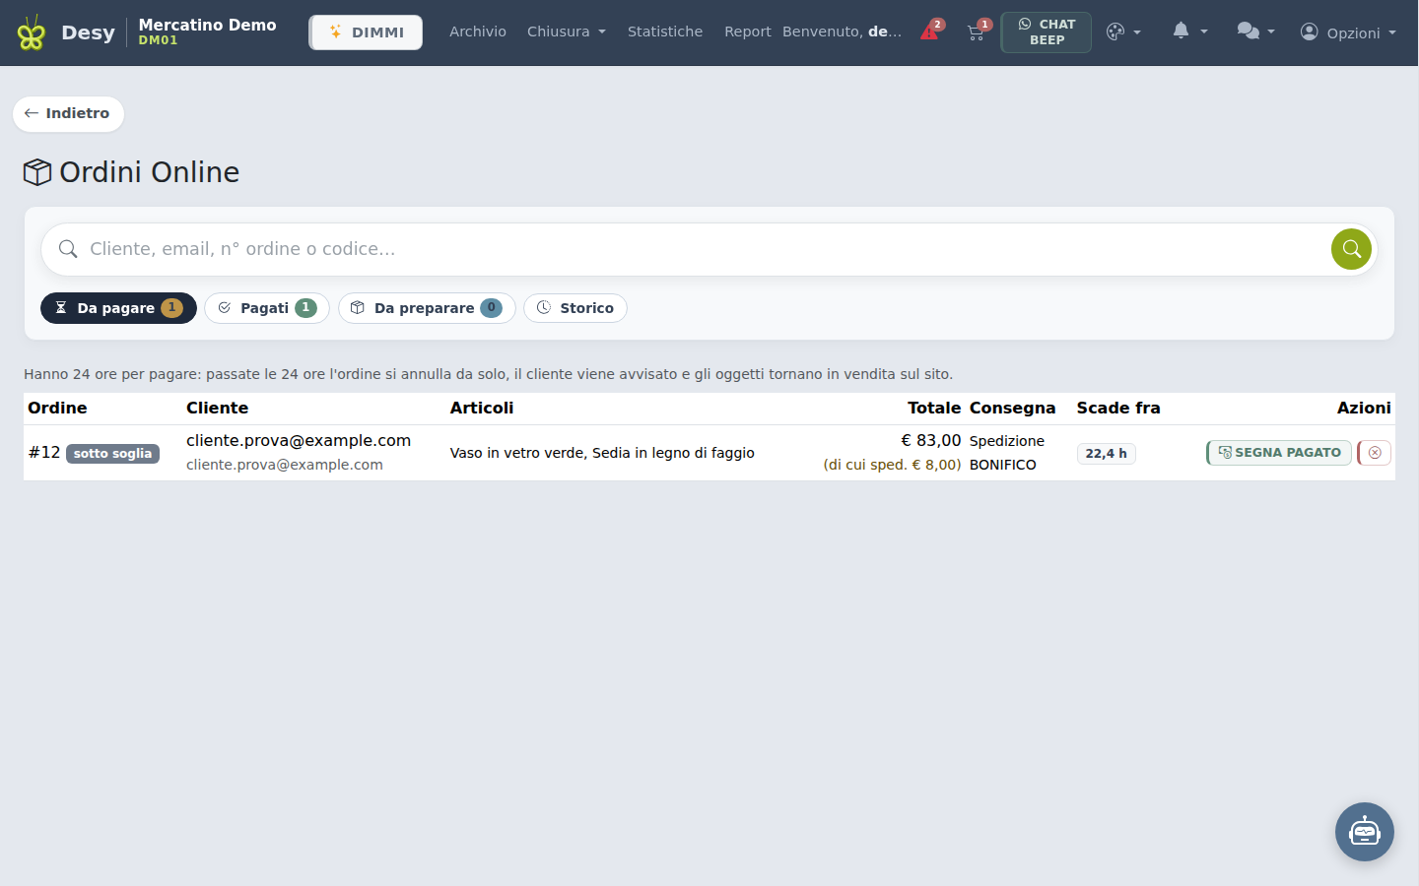Click the Benvenuto welcome text
Viewport: 1419px width, 886px height.
click(x=842, y=32)
